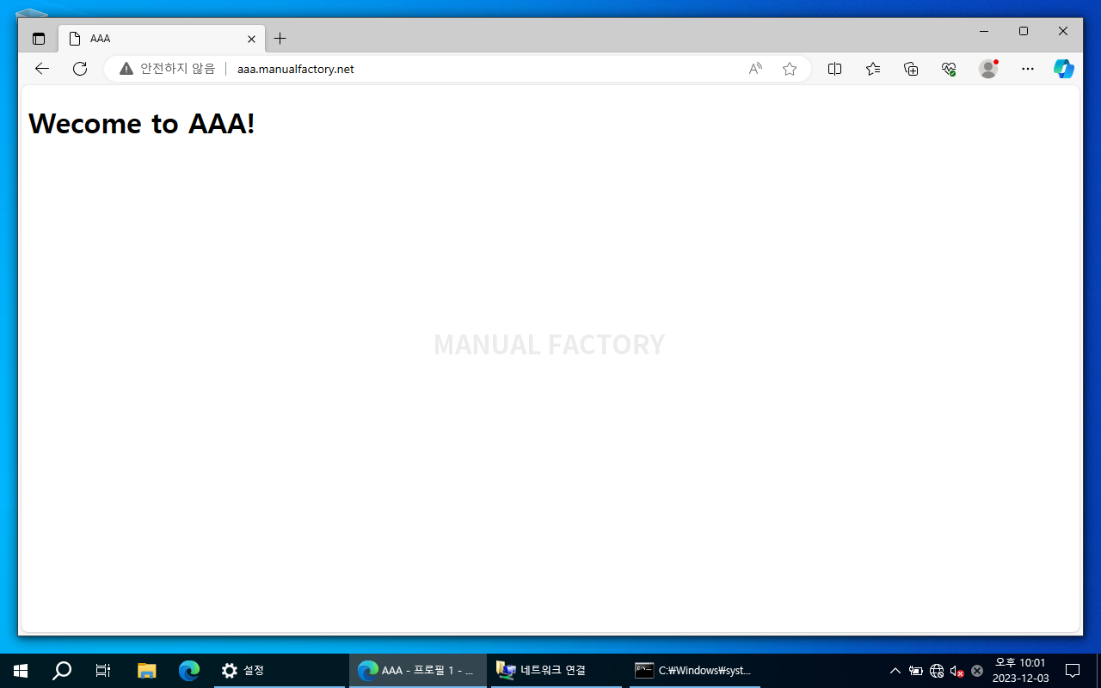
Task: Click the muted volume tray icon
Action: tap(956, 671)
